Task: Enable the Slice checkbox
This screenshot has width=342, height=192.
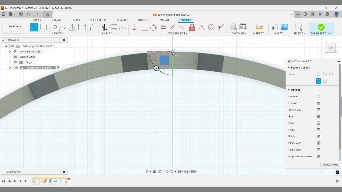Action: pos(318,123)
